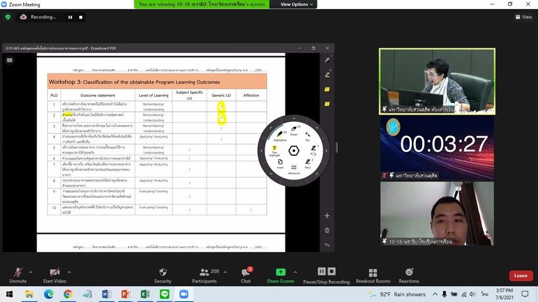Select the man's video thumbnail at bottom

click(x=437, y=214)
